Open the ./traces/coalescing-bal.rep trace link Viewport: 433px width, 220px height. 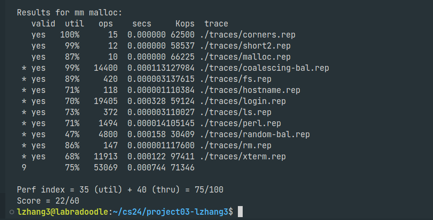click(267, 68)
